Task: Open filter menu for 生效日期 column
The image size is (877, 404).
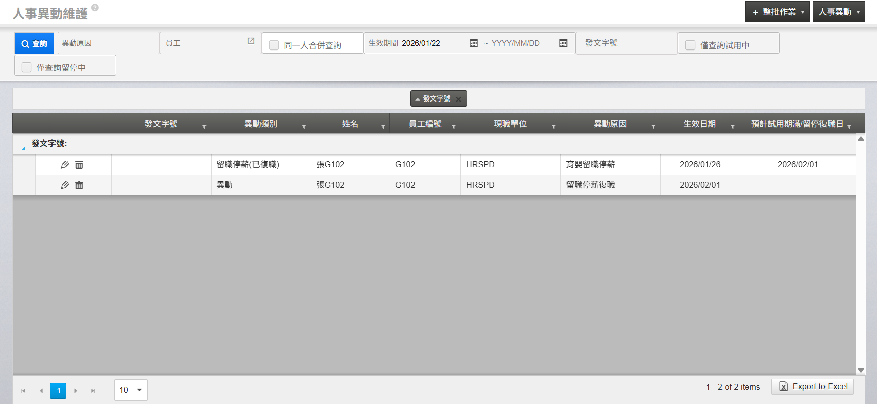Action: point(732,126)
